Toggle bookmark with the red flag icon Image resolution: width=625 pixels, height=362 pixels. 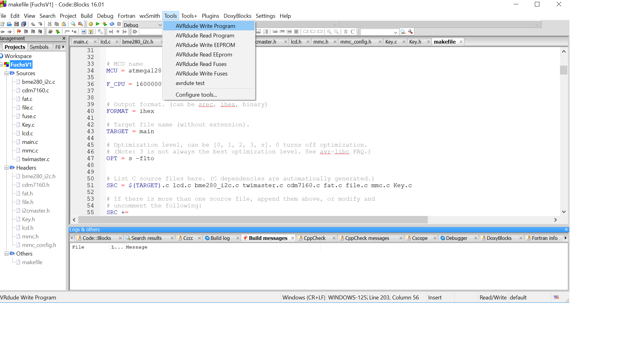(x=19, y=32)
